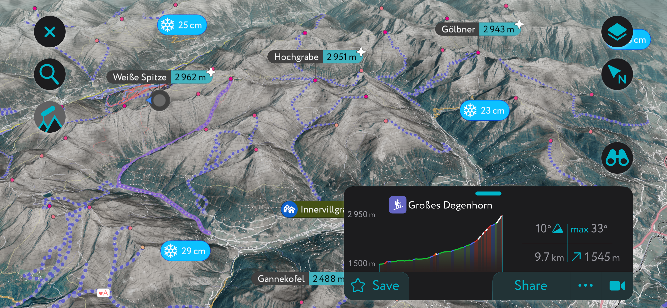This screenshot has width=667, height=308.
Task: Open the search magnifier button
Action: (50, 74)
